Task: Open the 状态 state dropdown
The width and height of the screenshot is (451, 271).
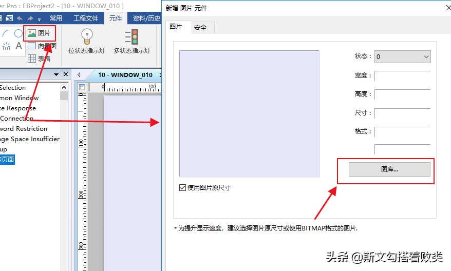Action: [x=402, y=57]
